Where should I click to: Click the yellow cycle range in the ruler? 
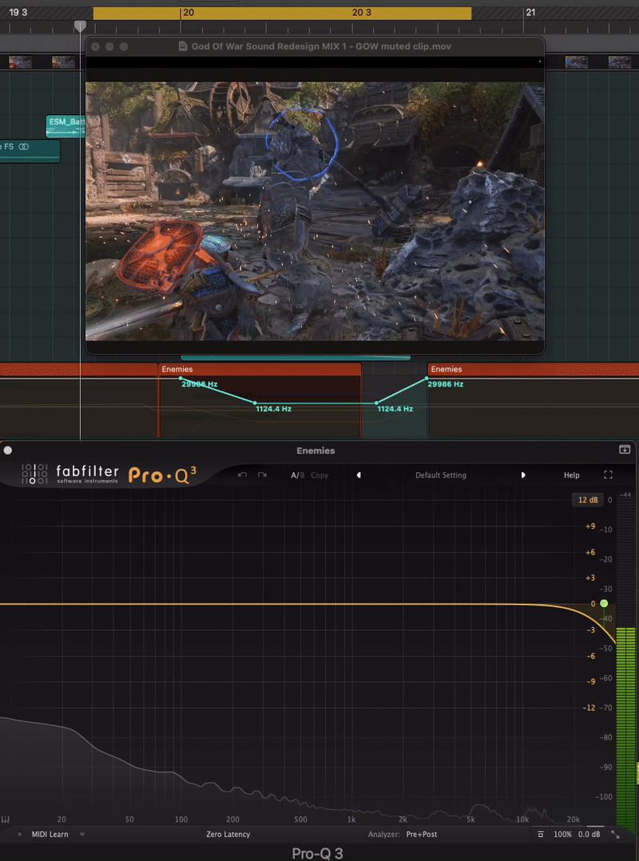click(282, 13)
